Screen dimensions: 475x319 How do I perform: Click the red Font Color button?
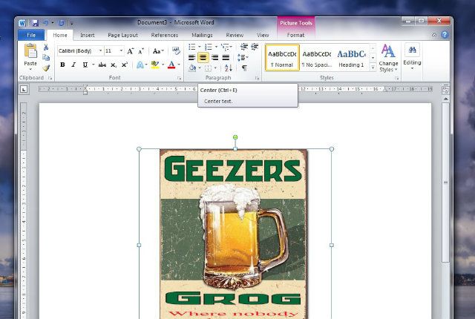tap(171, 65)
